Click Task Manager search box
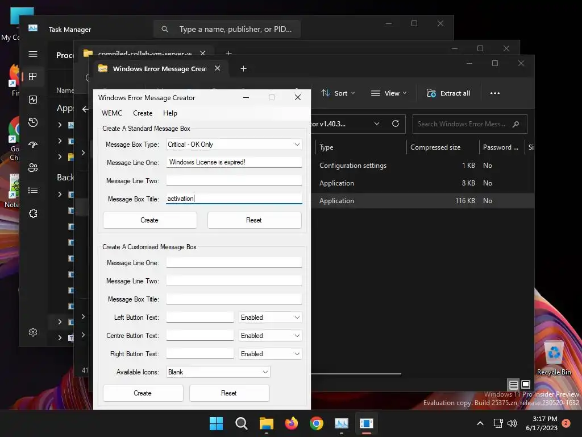 point(227,29)
